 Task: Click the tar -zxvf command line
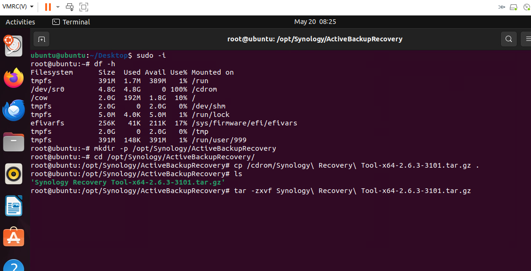pos(250,191)
